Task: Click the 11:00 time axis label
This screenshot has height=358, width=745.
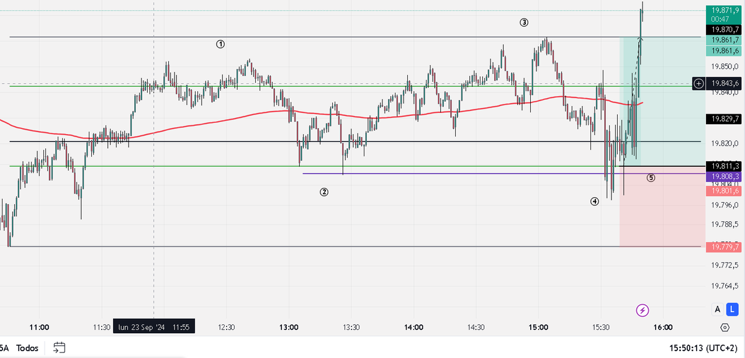Action: point(39,327)
